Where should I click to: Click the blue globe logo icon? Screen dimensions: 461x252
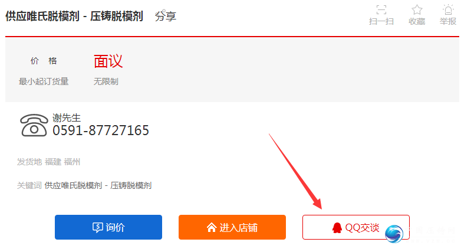pyautogui.click(x=394, y=234)
